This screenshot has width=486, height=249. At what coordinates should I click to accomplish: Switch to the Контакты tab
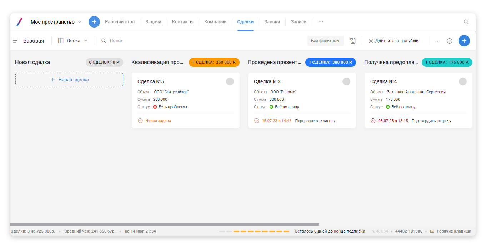coord(182,22)
